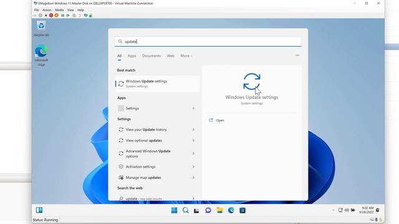399x224 pixels.
Task: Expand the Update history result chevron
Action: point(193,129)
